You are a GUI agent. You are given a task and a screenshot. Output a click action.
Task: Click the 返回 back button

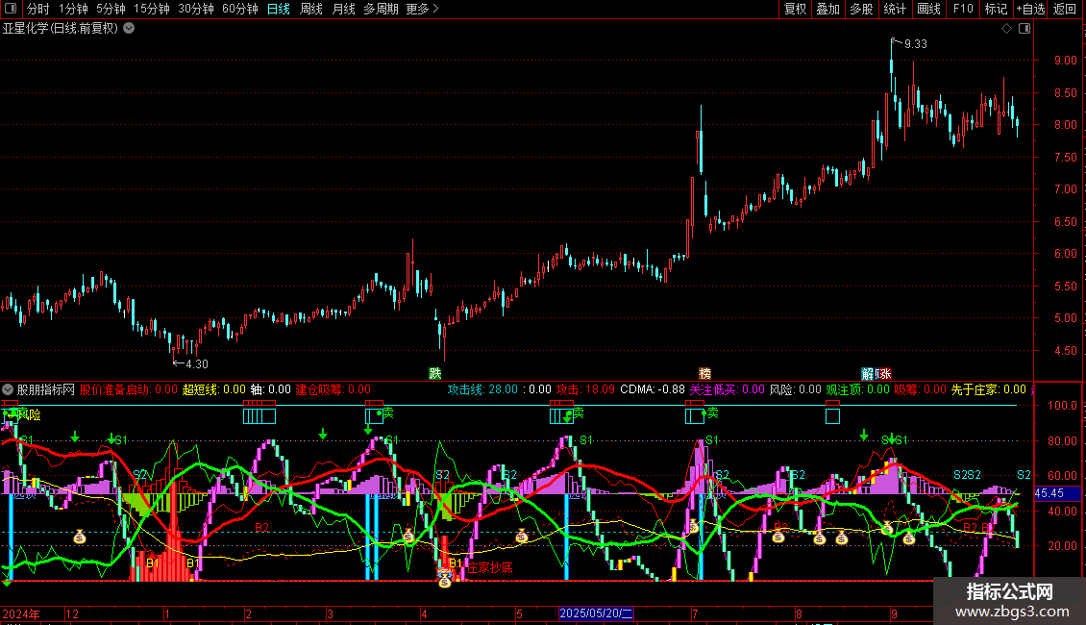pyautogui.click(x=1065, y=9)
